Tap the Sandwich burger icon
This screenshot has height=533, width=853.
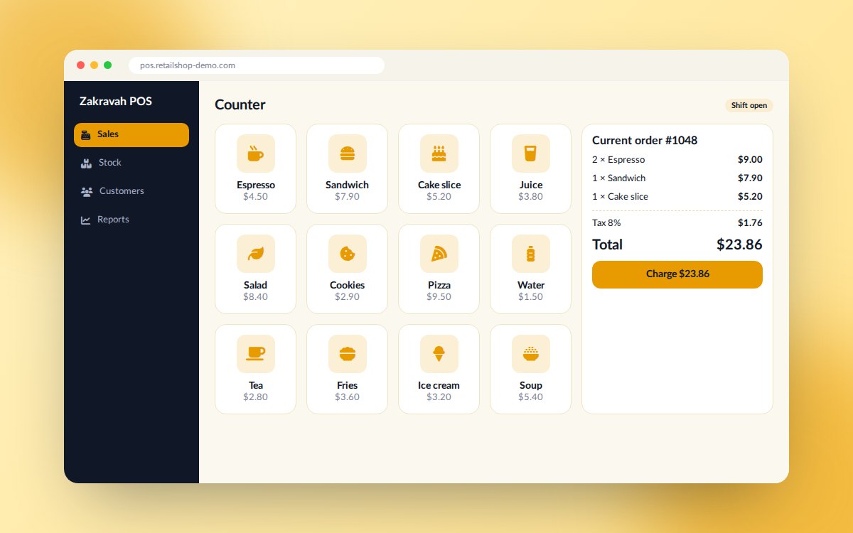(x=348, y=154)
